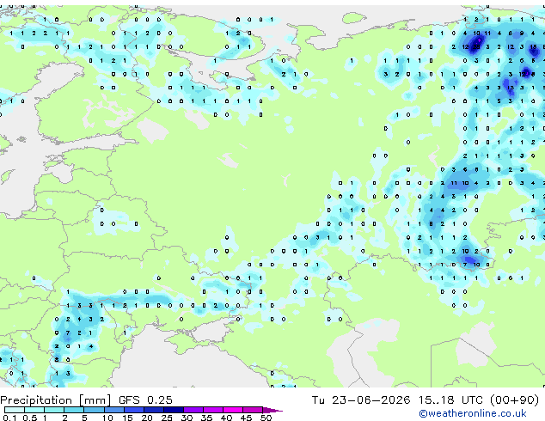Click the legend scale label "0.5"
The width and height of the screenshot is (545, 421).
[29, 418]
